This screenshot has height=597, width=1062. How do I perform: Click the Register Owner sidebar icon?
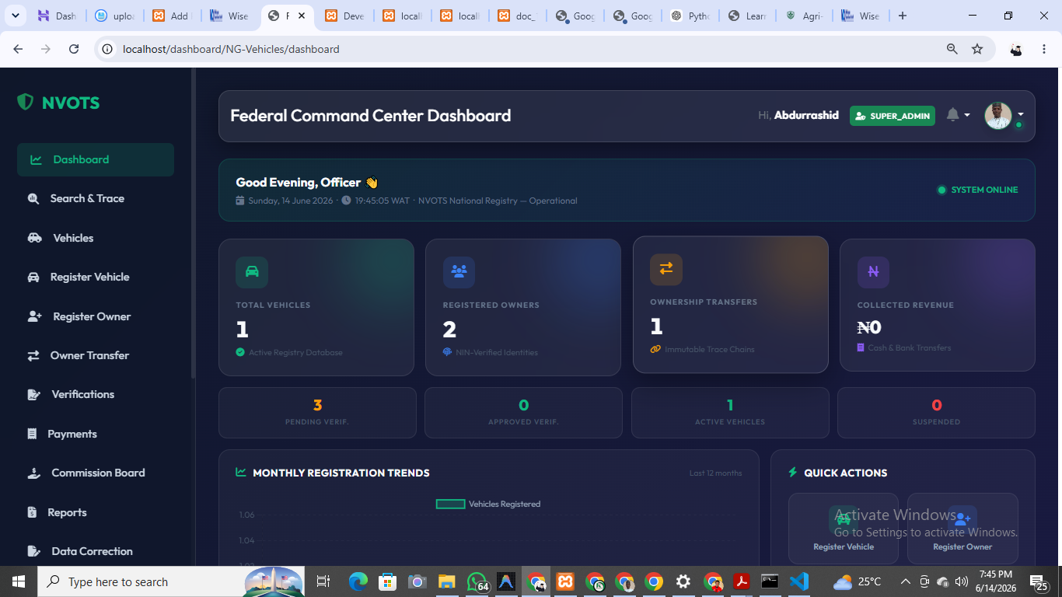[34, 316]
